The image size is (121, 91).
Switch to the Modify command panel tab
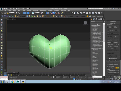click(94, 19)
